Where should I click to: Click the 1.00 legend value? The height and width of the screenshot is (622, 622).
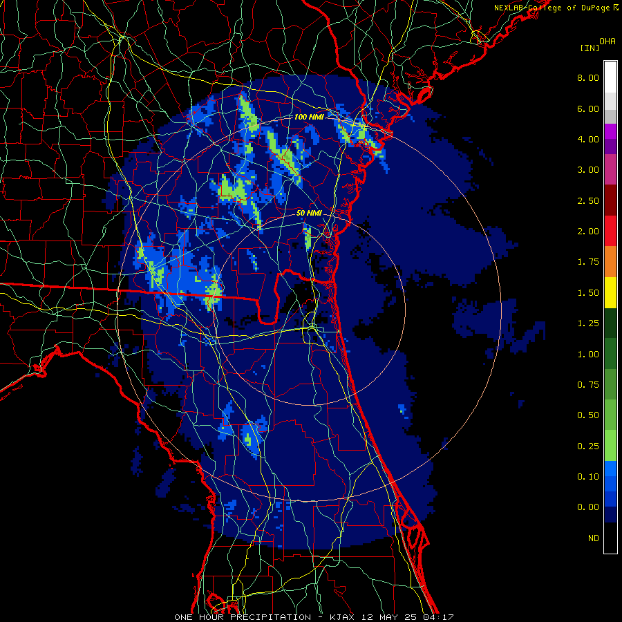pos(588,355)
